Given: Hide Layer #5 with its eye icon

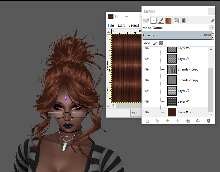Looking at the screenshot, I should click(147, 48).
